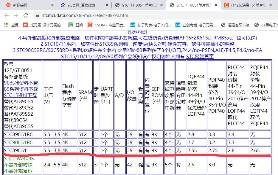Open the 豆瓣 bookmark
This screenshot has height=175, width=278.
(76, 25)
